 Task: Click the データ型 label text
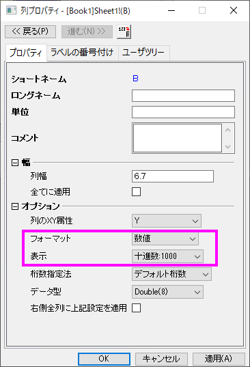46,292
